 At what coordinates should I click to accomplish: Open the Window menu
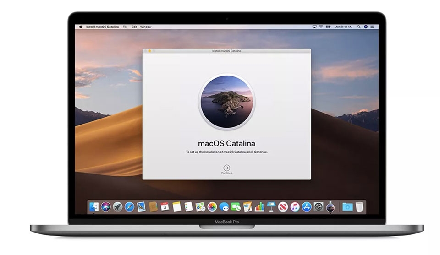(146, 27)
